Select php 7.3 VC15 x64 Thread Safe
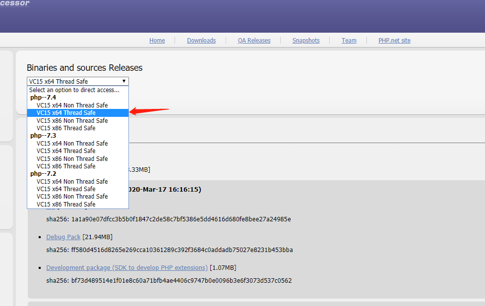 pyautogui.click(x=78, y=151)
